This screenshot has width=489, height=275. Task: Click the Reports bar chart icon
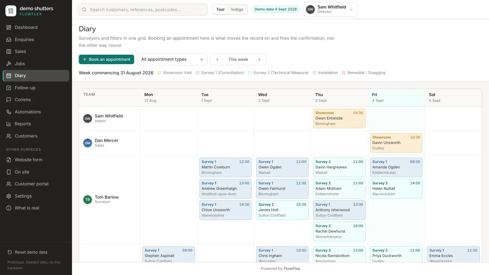point(9,124)
